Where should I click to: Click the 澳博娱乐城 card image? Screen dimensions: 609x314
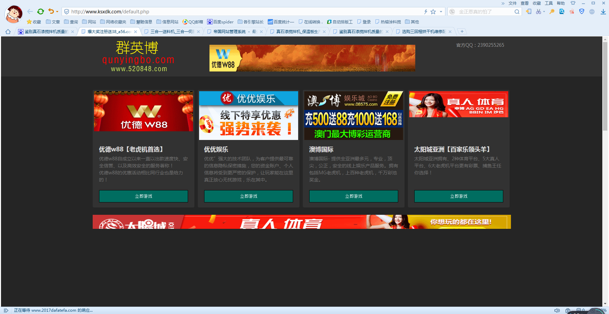(354, 116)
